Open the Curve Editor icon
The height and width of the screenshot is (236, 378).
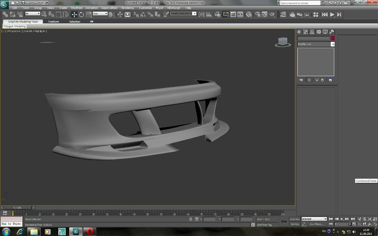coord(233,14)
